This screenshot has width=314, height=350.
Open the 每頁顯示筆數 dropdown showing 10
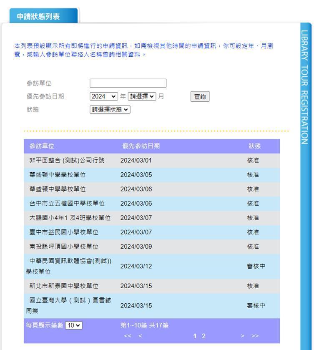74,325
